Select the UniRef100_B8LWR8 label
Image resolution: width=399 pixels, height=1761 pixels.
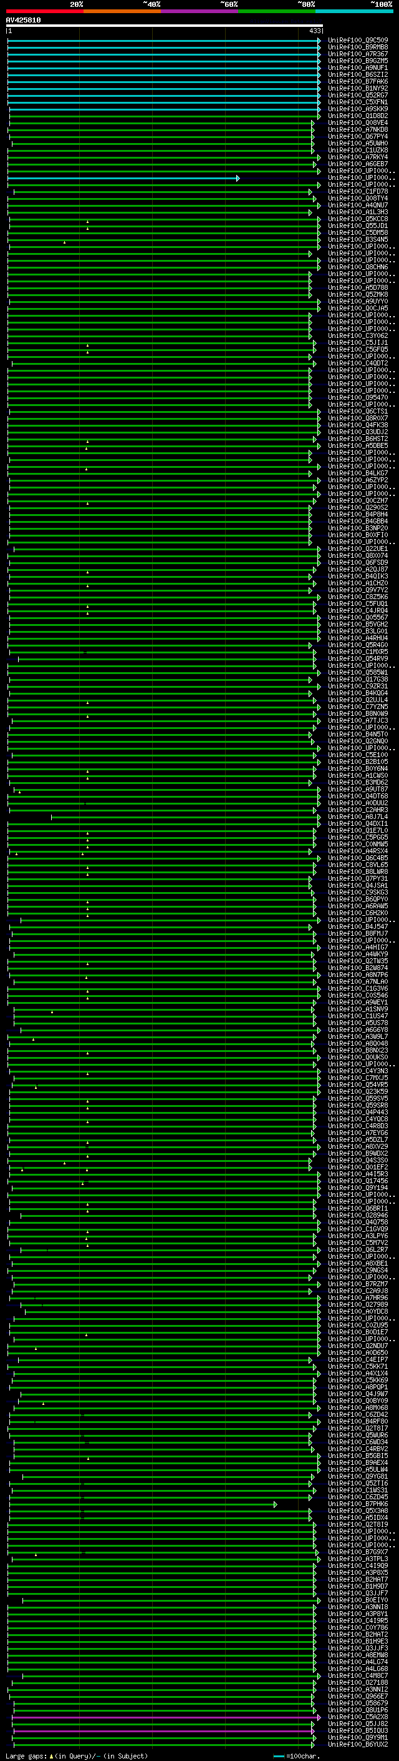357,871
